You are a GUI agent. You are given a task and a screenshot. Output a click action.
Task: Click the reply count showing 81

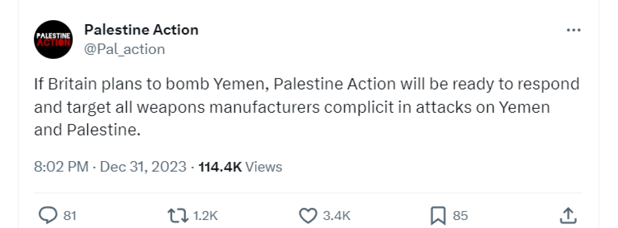click(69, 216)
